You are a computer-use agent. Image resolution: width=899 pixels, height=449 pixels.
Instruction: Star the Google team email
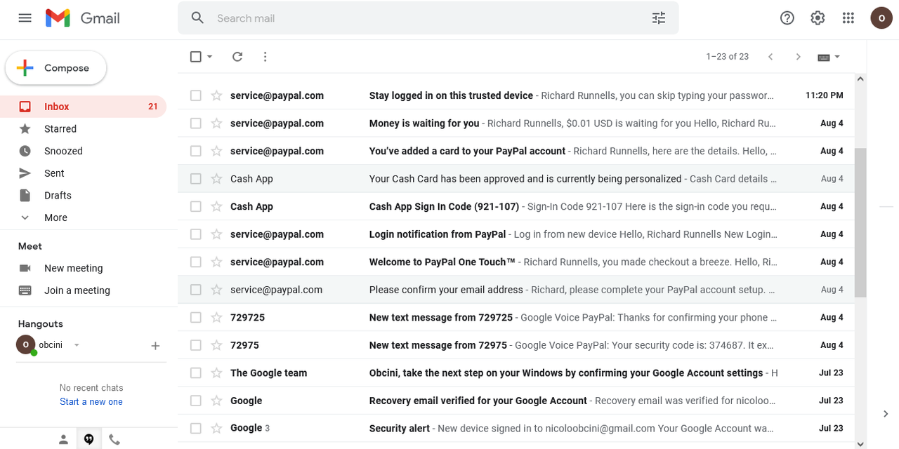click(x=216, y=373)
